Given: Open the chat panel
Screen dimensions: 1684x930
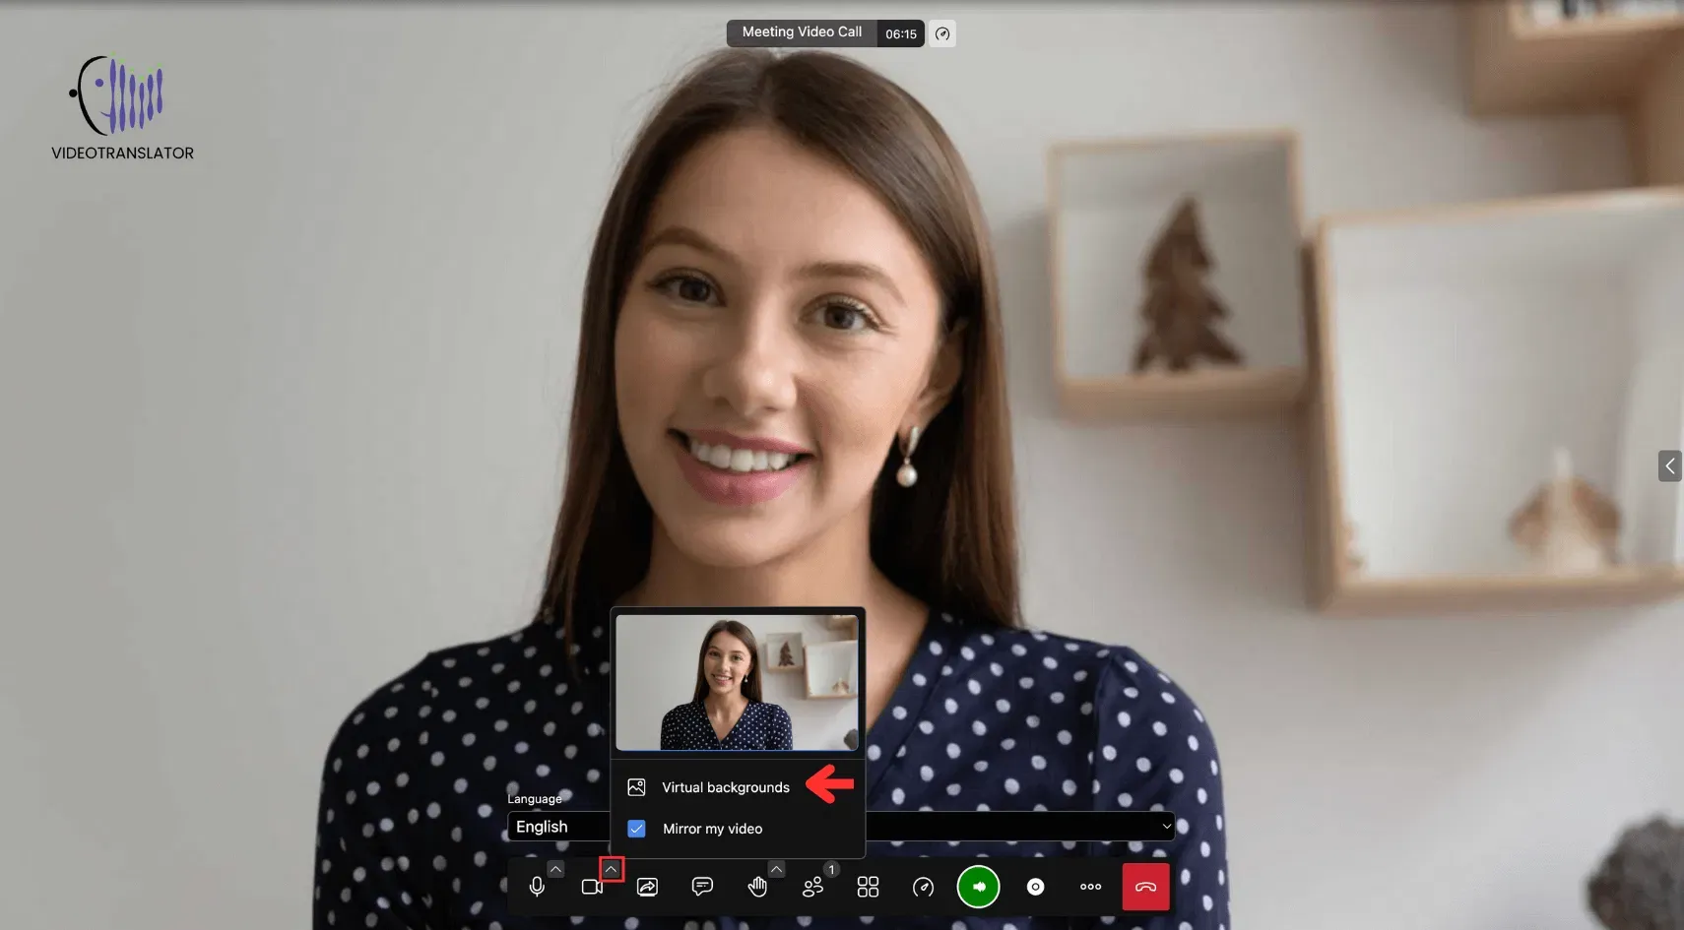Looking at the screenshot, I should tap(702, 887).
